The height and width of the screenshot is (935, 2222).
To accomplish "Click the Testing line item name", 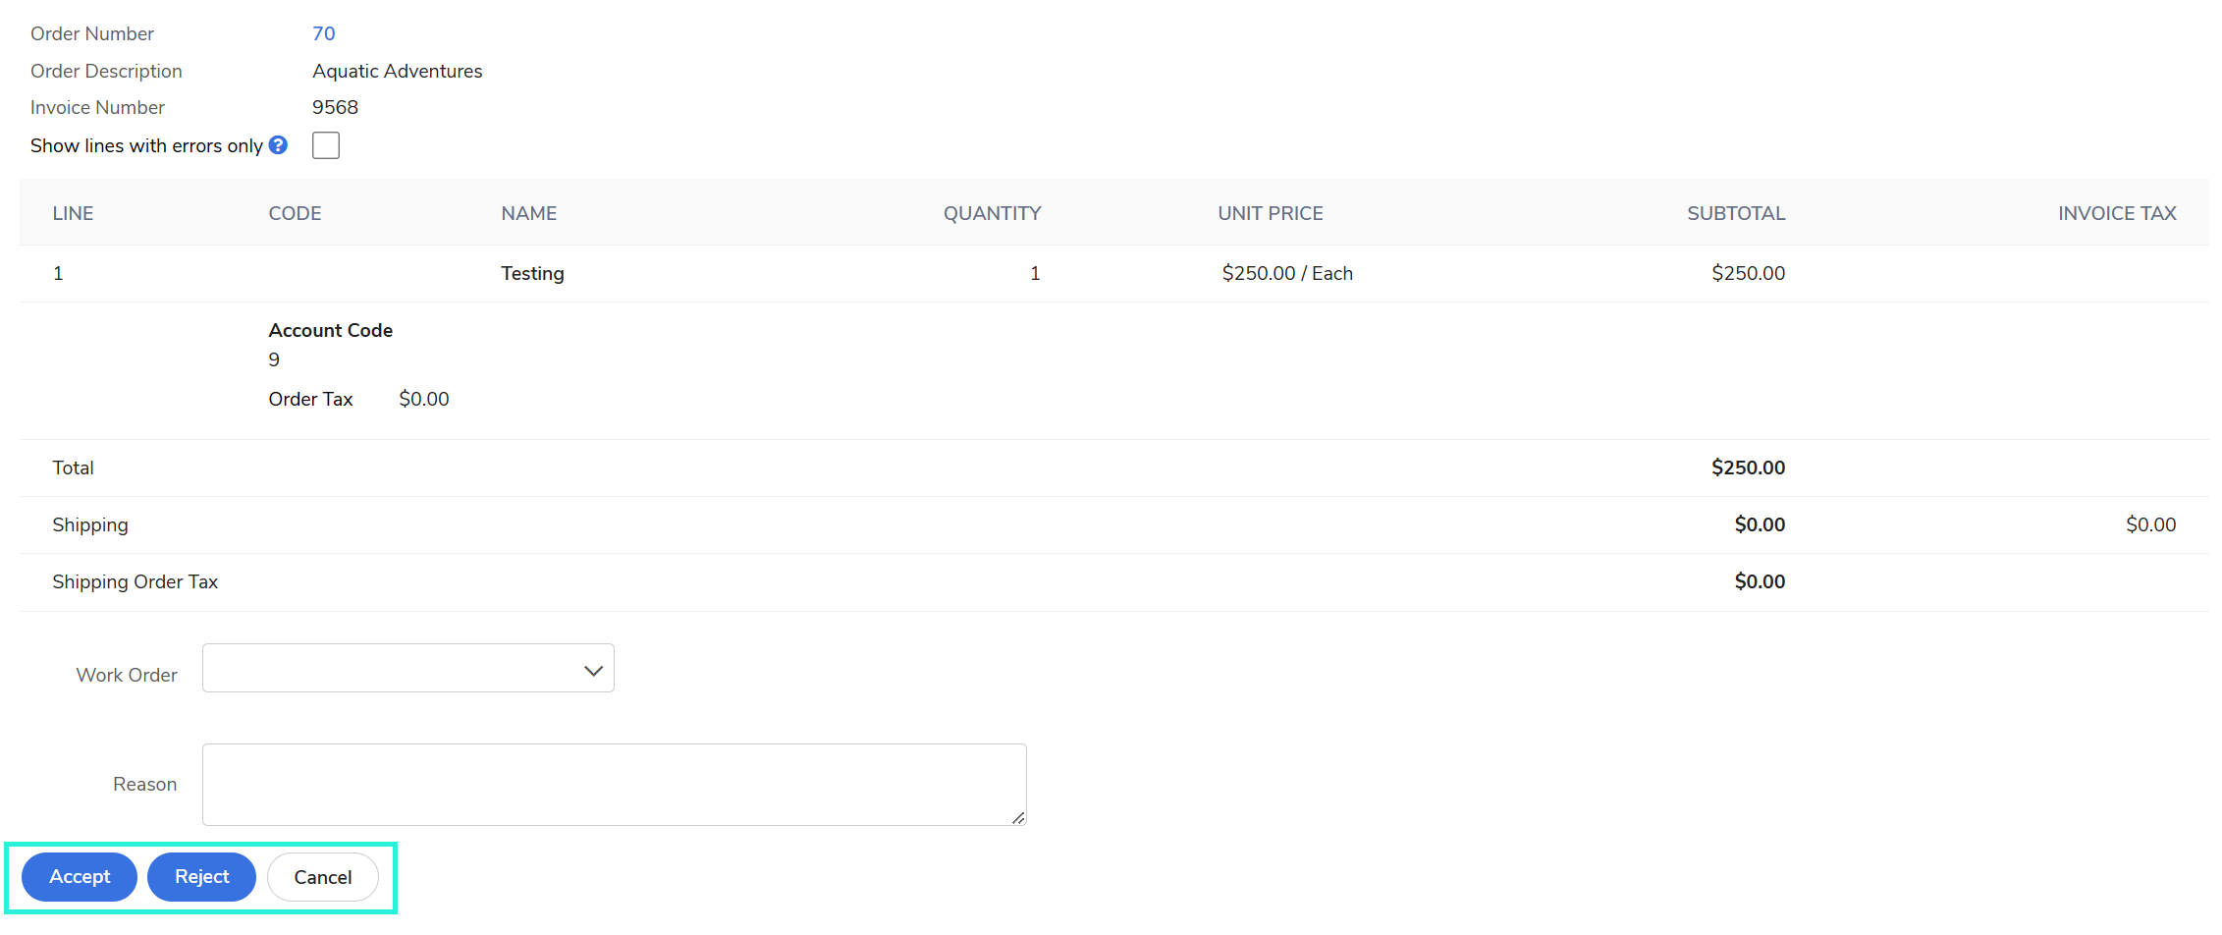I will [x=532, y=274].
